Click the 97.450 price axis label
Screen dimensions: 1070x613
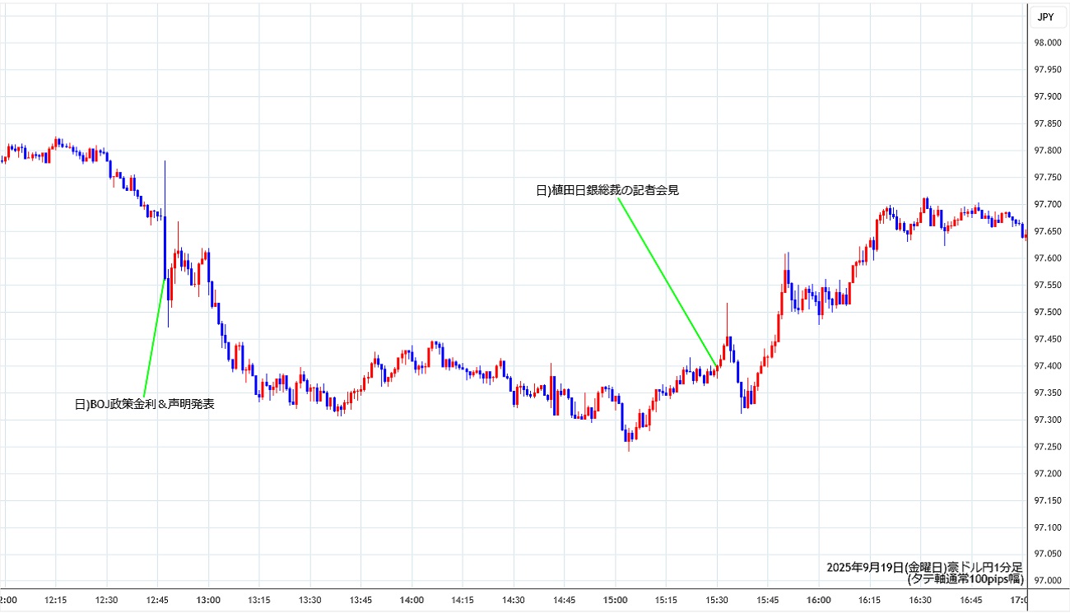click(x=1049, y=338)
